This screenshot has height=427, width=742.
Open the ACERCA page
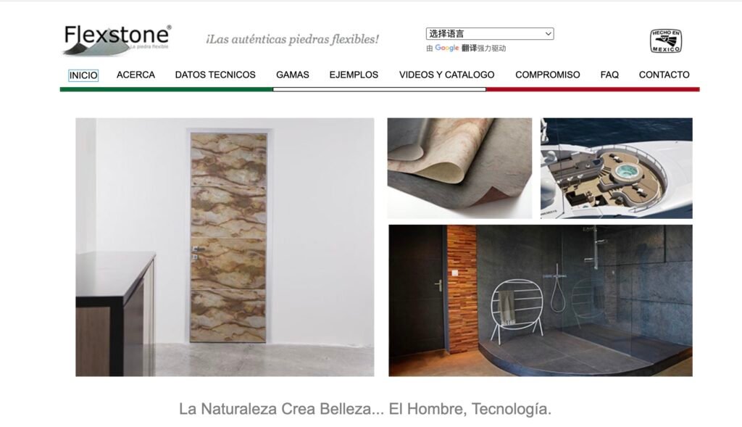pos(136,75)
